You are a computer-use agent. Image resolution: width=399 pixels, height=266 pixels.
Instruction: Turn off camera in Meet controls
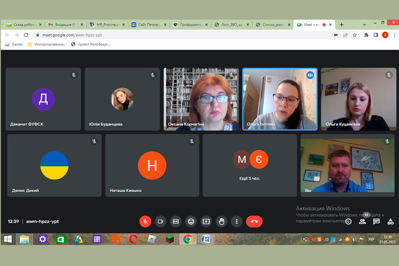tap(160, 222)
